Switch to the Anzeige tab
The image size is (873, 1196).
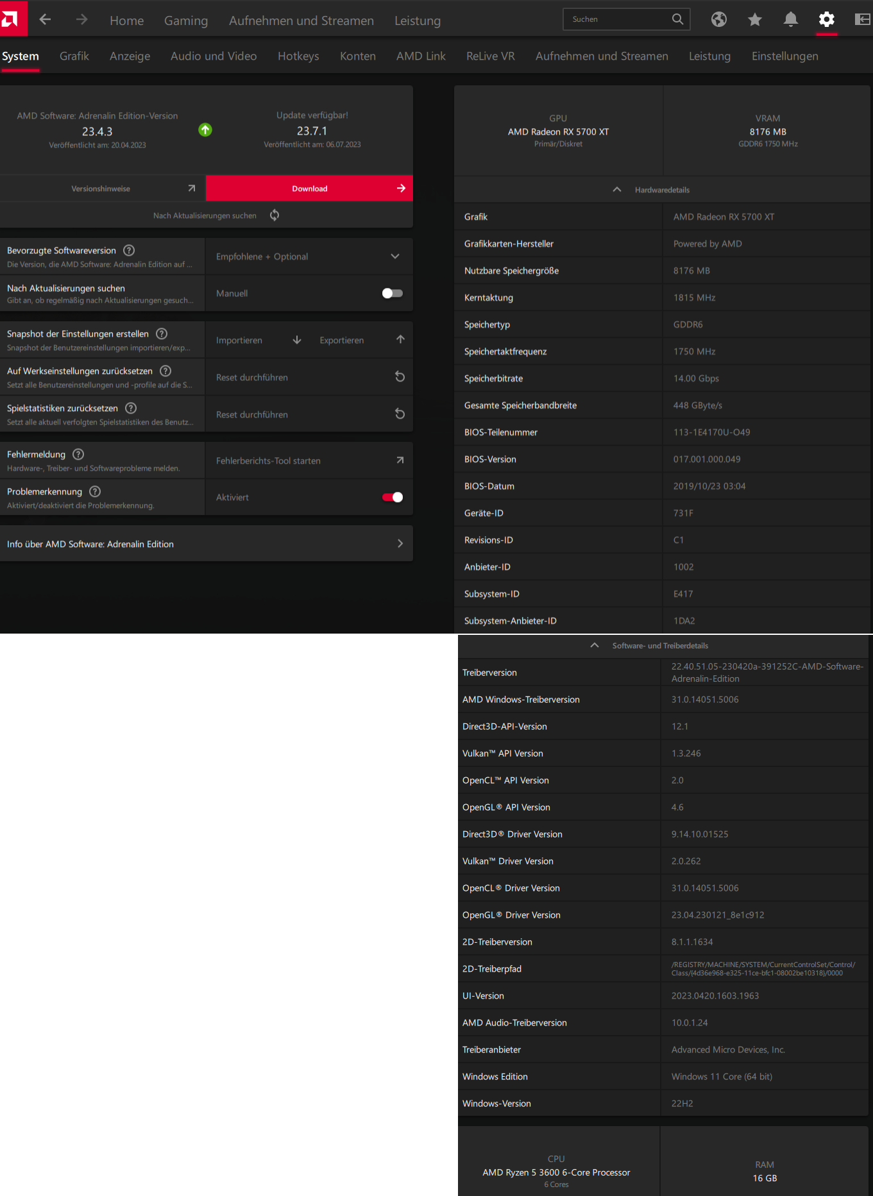(130, 56)
